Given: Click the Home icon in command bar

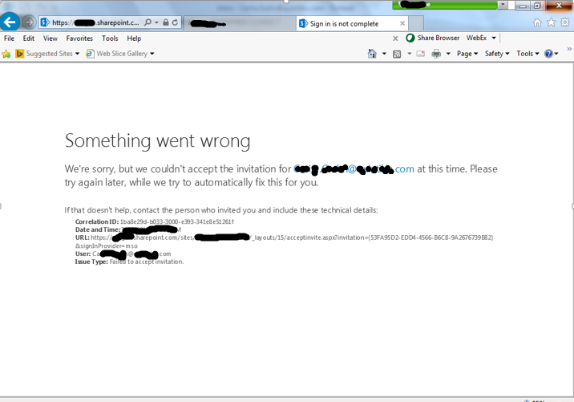Looking at the screenshot, I should pyautogui.click(x=372, y=54).
